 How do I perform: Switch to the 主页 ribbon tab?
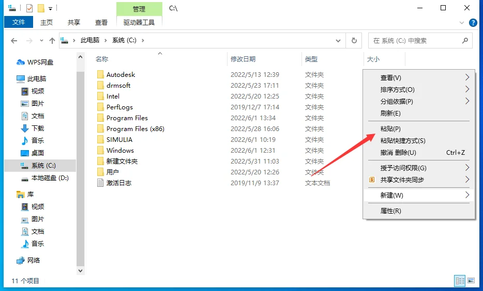[x=47, y=22]
